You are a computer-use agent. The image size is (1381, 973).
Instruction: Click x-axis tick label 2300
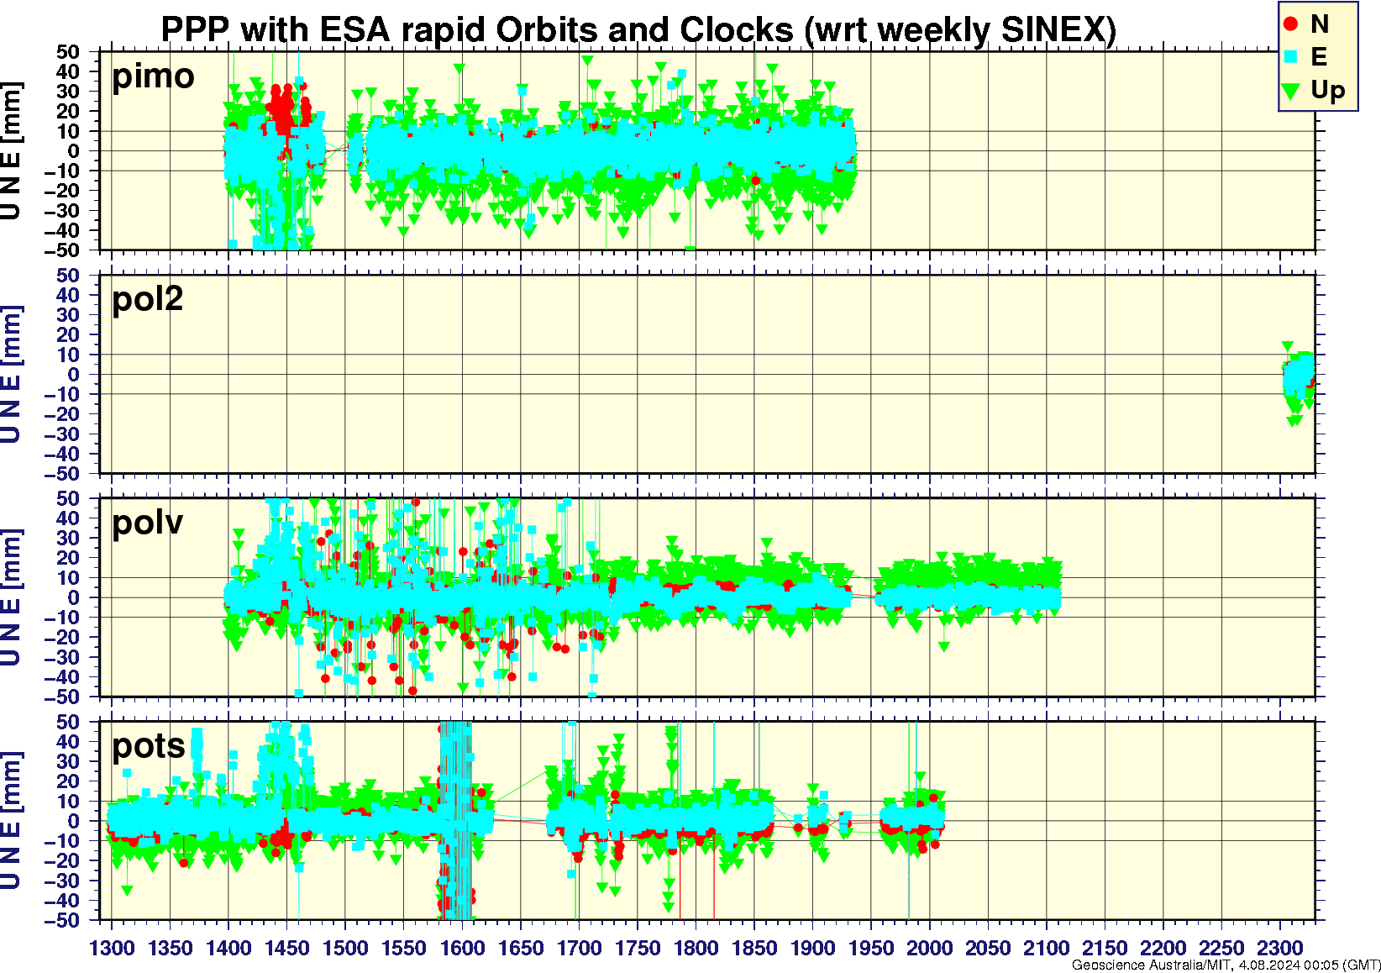pyautogui.click(x=1279, y=948)
